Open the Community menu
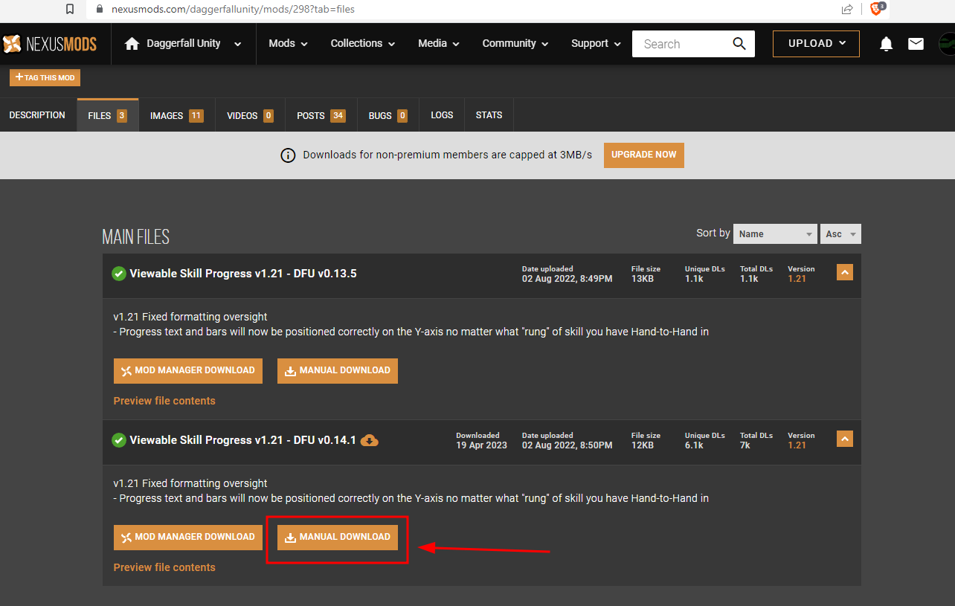This screenshot has height=606, width=955. tap(515, 44)
